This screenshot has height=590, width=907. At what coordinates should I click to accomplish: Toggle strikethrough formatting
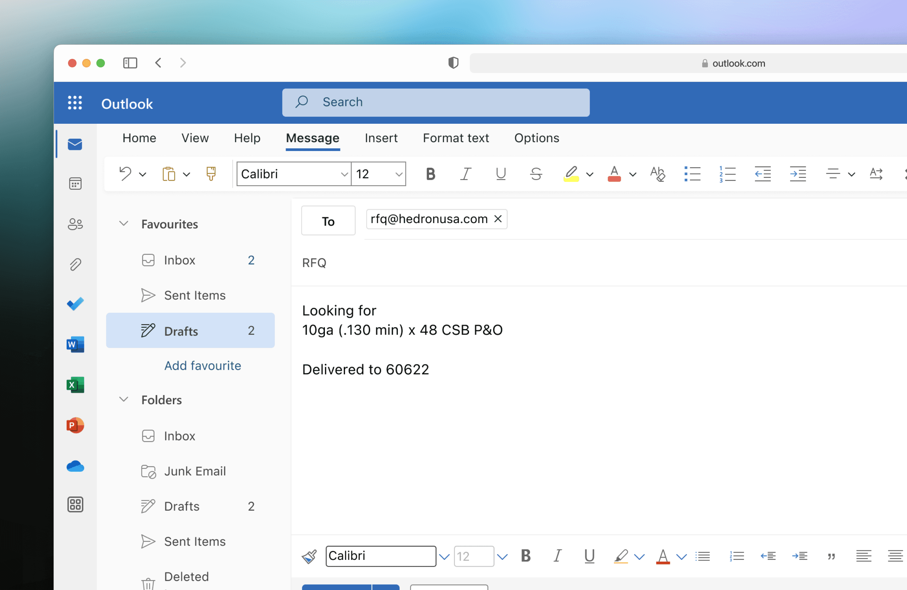(536, 174)
